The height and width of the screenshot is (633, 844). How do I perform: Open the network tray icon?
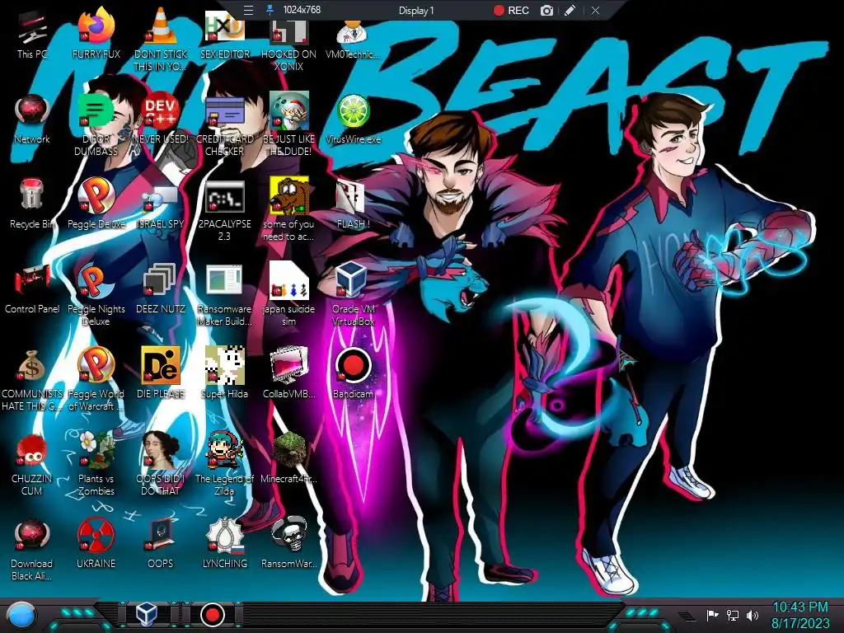(733, 615)
